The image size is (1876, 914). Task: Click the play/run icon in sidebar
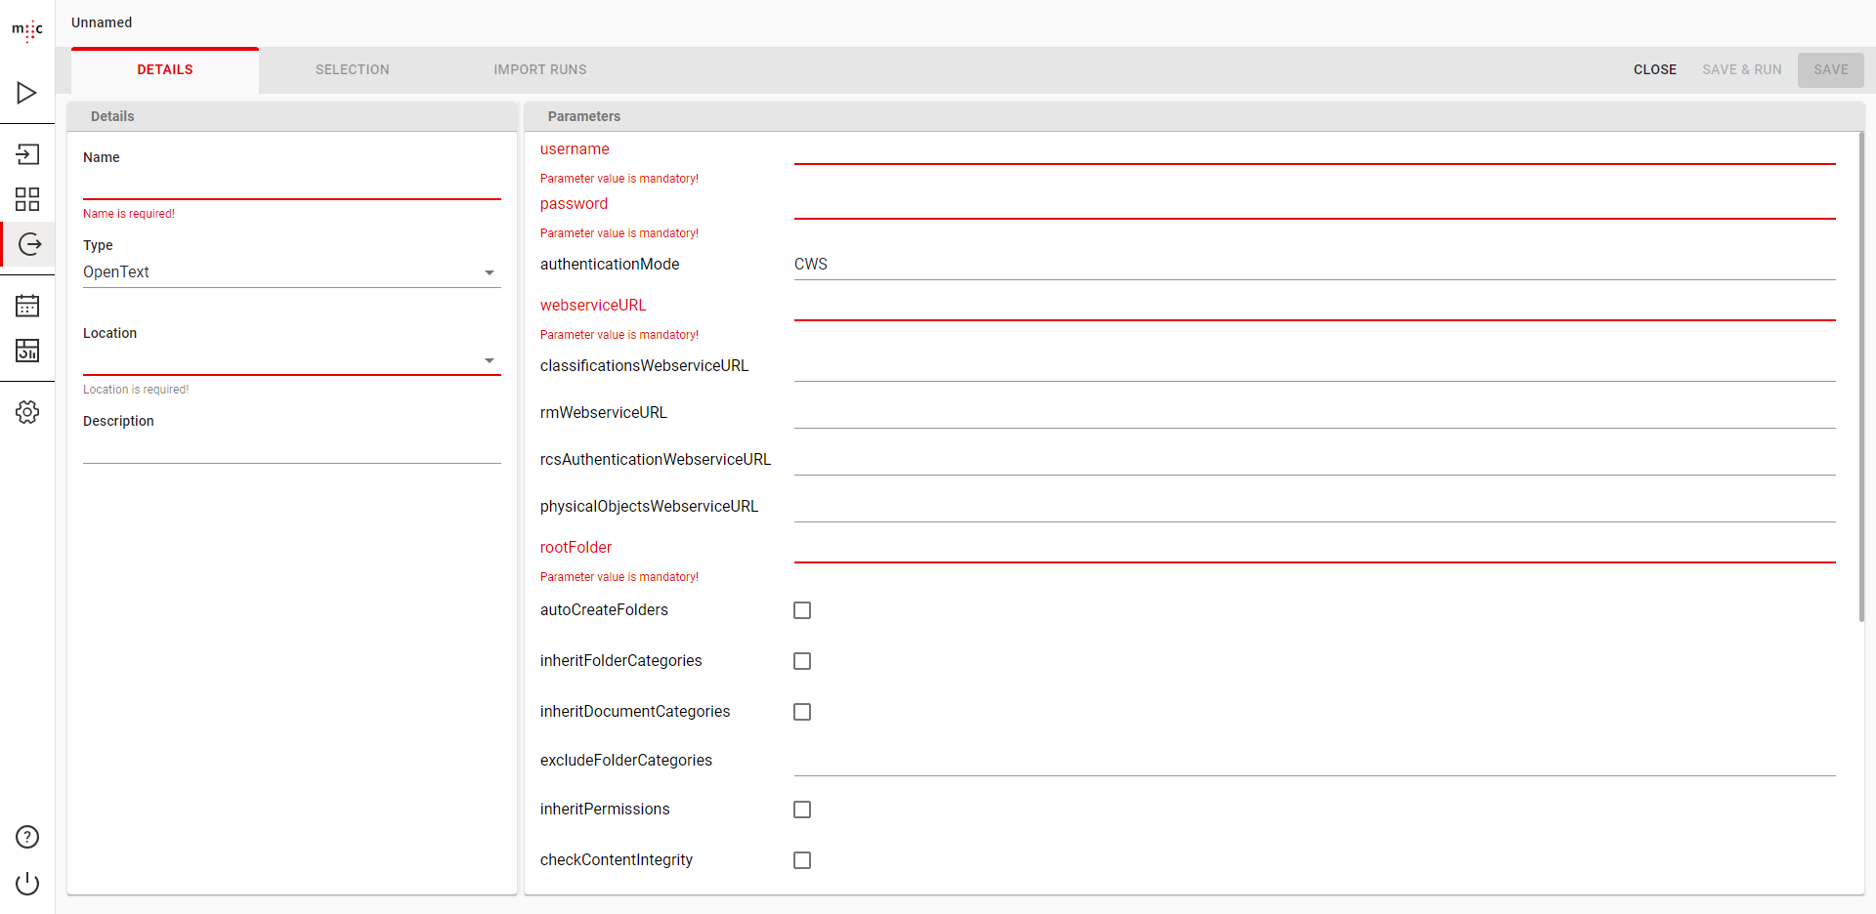(27, 93)
